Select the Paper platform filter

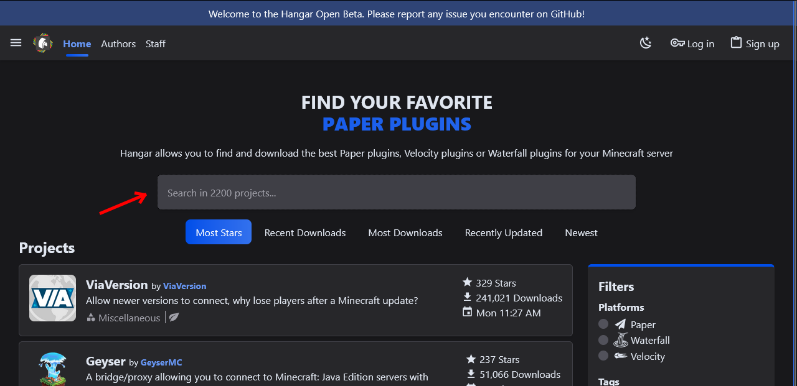point(603,324)
